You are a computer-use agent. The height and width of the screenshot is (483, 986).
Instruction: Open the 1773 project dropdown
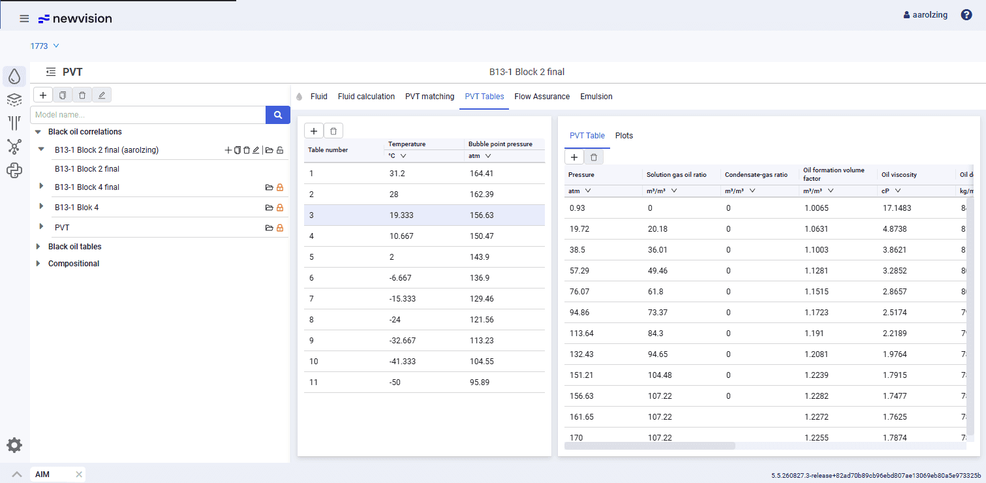pyautogui.click(x=45, y=46)
